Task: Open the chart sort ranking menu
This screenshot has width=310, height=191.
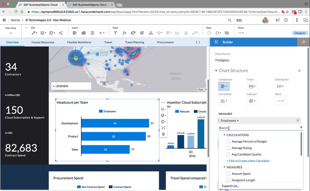Action: 163,109
